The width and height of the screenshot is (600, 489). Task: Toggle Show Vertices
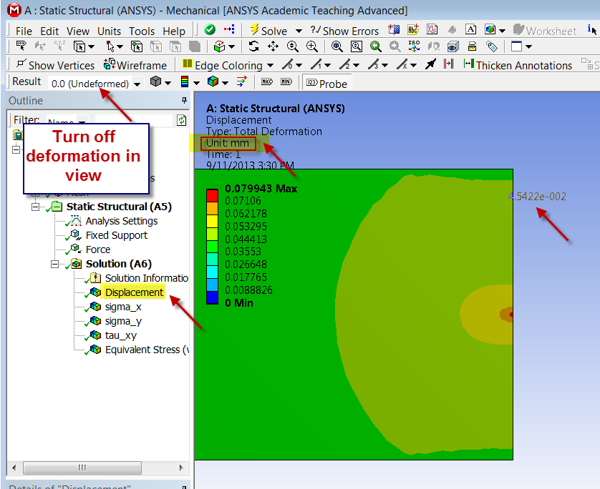tap(55, 65)
